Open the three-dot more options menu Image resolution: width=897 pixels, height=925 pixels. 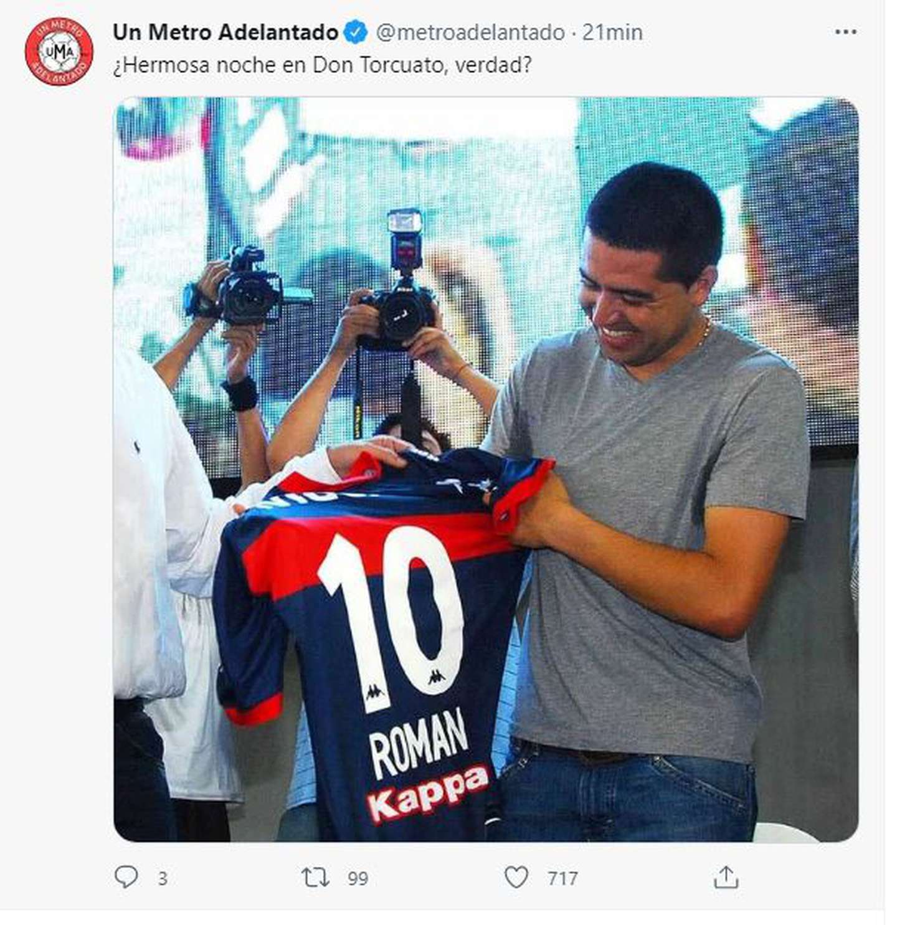[846, 32]
